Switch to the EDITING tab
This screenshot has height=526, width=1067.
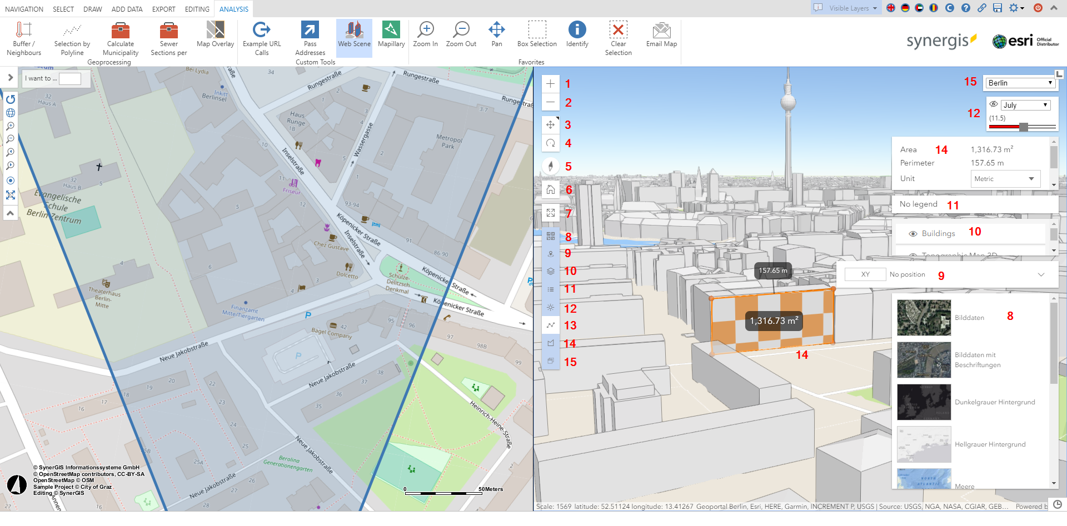click(x=197, y=8)
